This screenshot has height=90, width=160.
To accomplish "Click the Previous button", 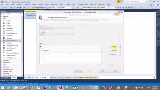I will pos(78,71).
